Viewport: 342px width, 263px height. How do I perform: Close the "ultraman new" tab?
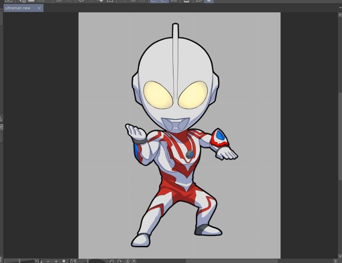click(x=39, y=8)
